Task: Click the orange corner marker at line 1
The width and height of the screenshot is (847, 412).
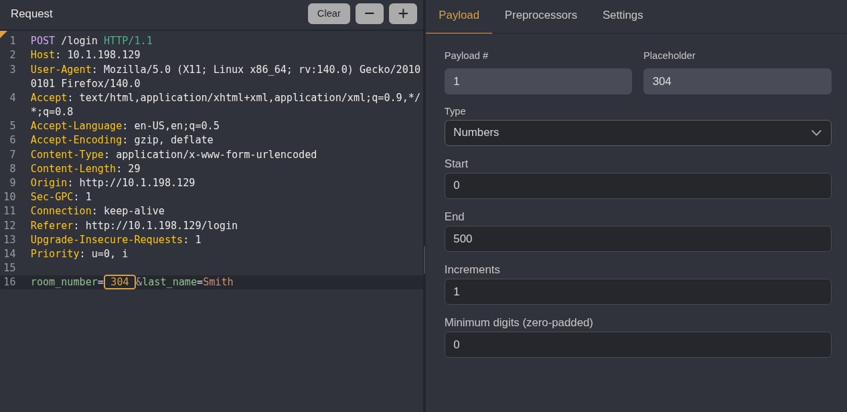Action: point(3,33)
